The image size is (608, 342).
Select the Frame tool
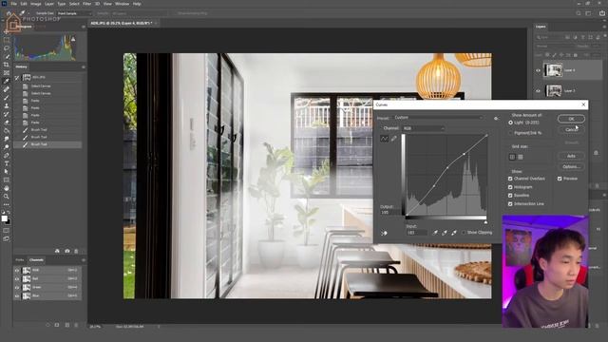coord(7,73)
